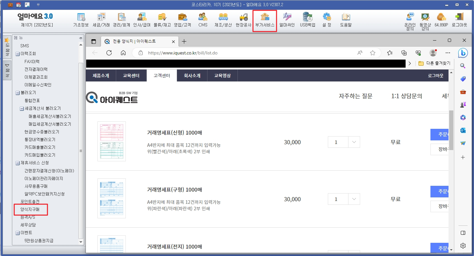
Task: Pin the 메뉴 panel
Action: tap(81, 38)
